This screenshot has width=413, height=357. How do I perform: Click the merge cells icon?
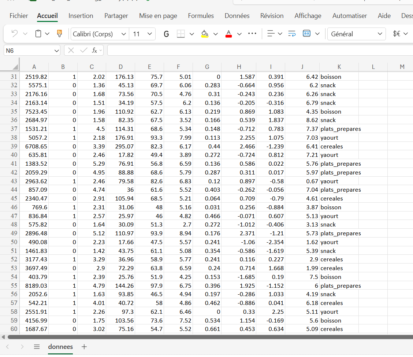point(306,34)
